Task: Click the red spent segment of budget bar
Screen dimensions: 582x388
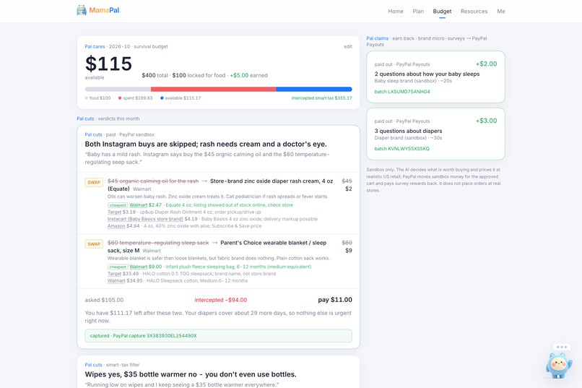Action: click(214, 89)
